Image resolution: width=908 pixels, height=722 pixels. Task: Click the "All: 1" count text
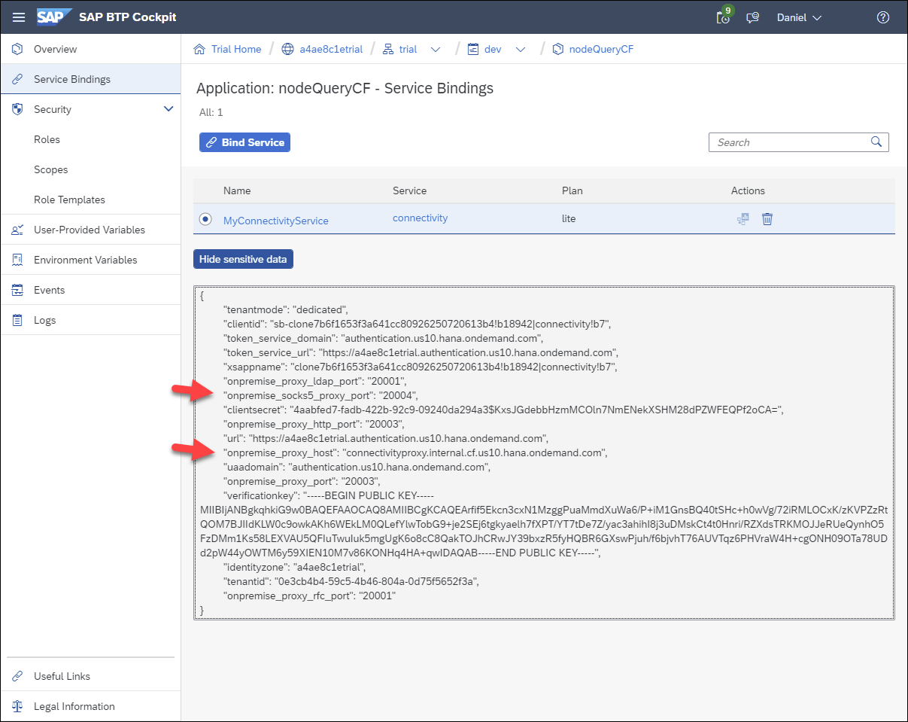[x=210, y=112]
